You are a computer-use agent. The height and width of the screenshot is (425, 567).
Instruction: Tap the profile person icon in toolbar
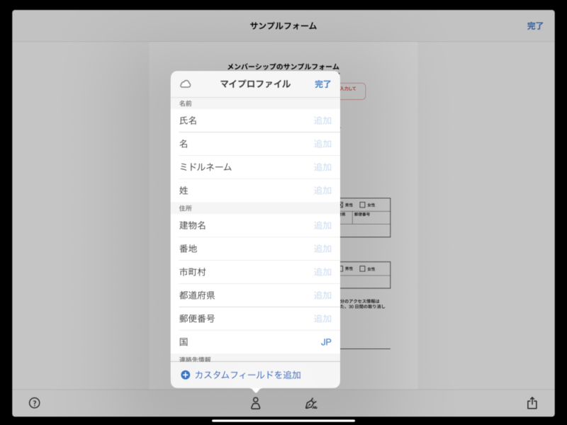click(256, 403)
